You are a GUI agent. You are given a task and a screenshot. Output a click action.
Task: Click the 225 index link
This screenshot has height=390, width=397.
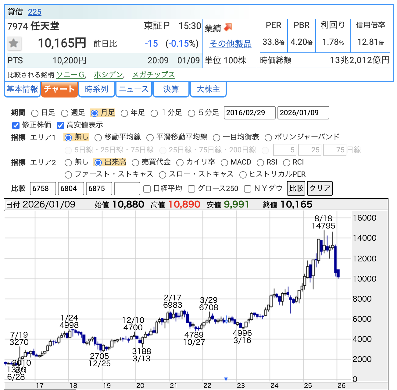pyautogui.click(x=34, y=12)
